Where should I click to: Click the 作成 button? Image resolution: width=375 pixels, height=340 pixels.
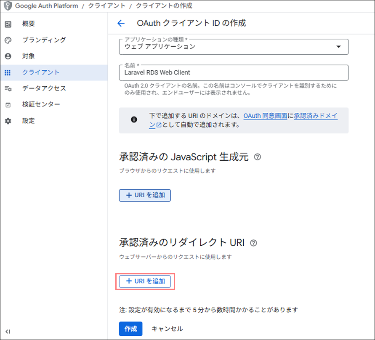point(130,329)
